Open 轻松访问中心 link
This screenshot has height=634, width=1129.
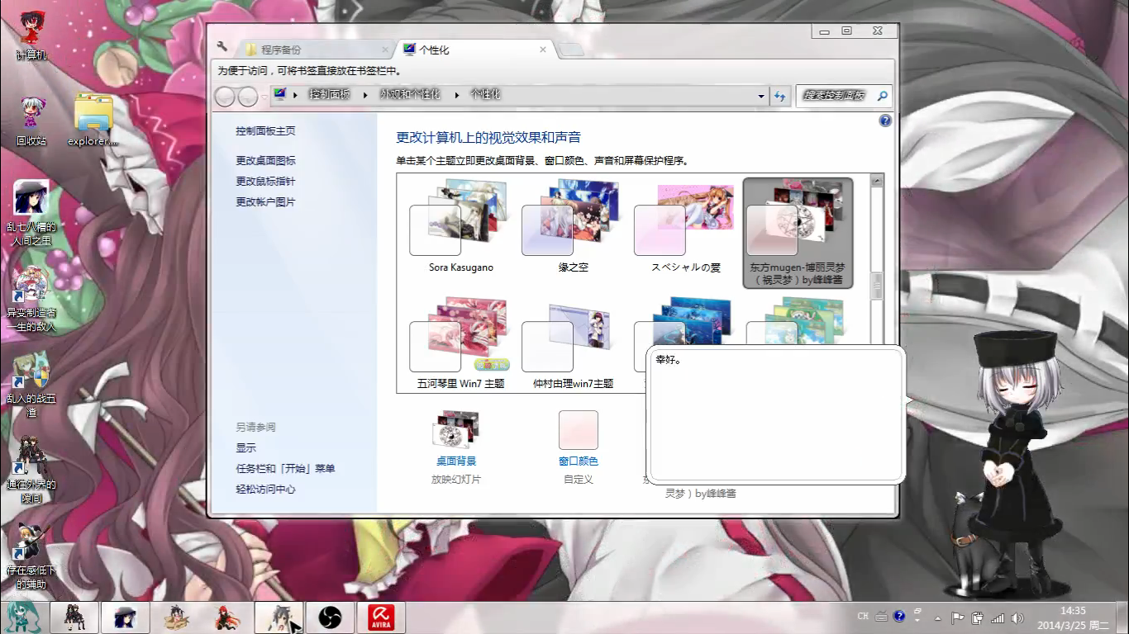(265, 490)
